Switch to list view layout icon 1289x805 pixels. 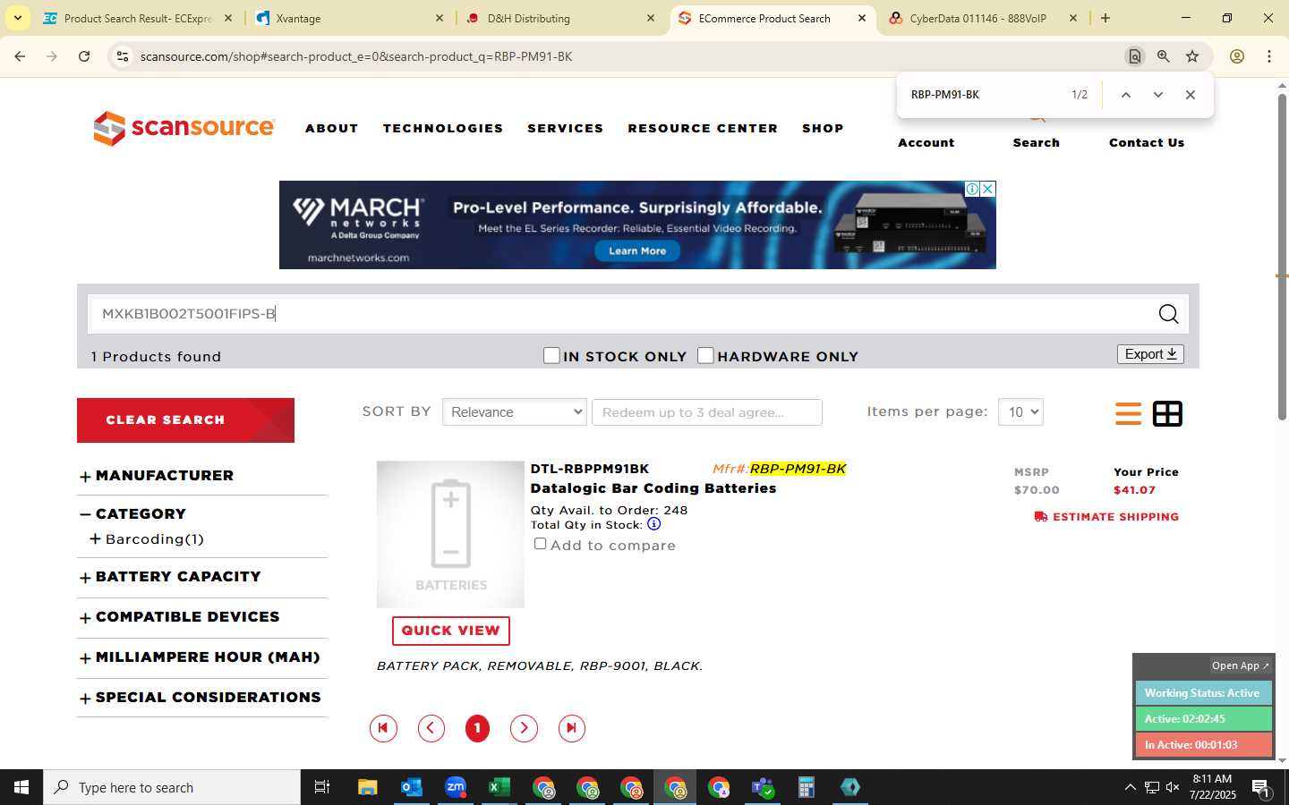pos(1128,413)
